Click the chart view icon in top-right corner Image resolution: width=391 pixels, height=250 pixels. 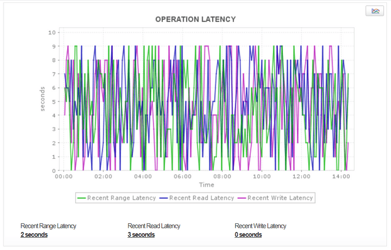tap(375, 11)
